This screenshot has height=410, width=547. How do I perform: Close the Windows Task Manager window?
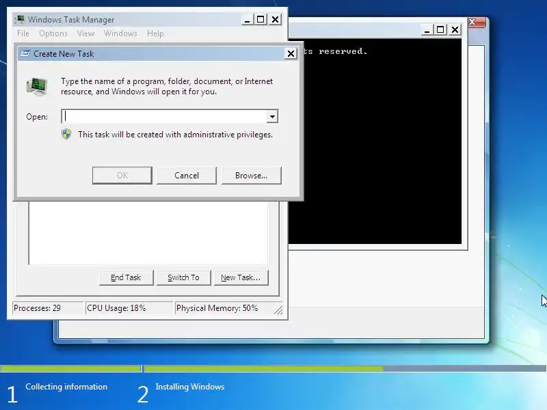(x=276, y=20)
